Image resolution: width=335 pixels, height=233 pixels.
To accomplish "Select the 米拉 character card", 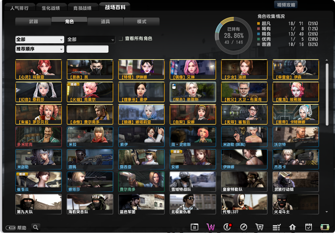I will (x=90, y=137).
